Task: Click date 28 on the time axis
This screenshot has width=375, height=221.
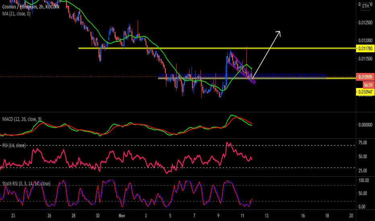Action: pyautogui.click(x=73, y=216)
